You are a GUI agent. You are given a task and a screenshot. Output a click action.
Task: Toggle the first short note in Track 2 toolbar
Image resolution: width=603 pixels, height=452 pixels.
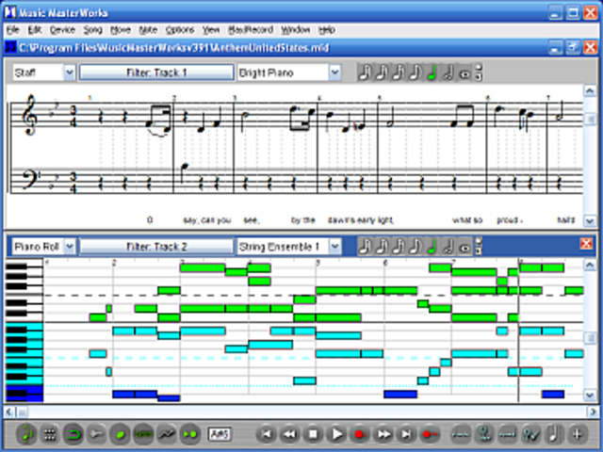pyautogui.click(x=364, y=247)
